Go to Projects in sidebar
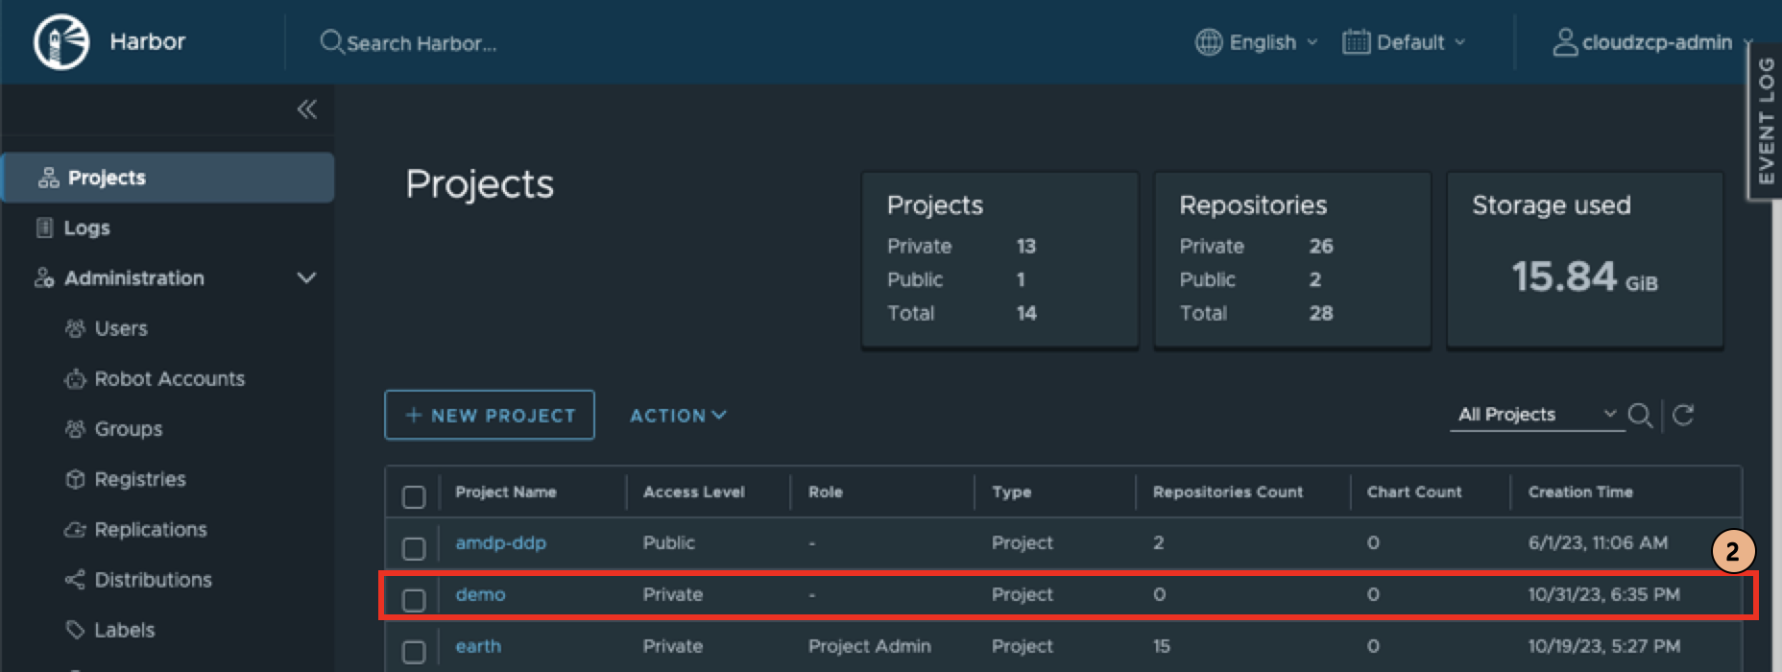The image size is (1782, 672). pos(168,178)
